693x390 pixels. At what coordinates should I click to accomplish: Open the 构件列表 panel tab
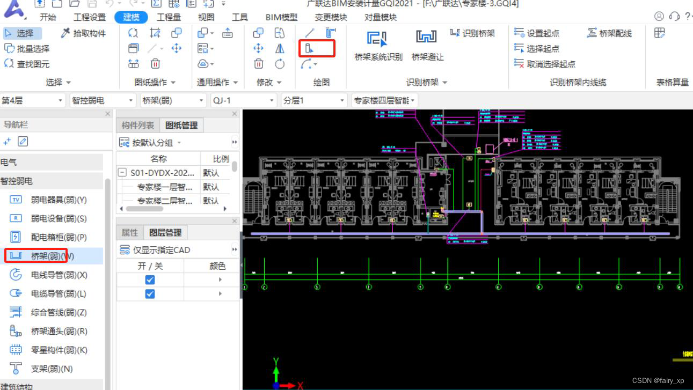(x=137, y=125)
